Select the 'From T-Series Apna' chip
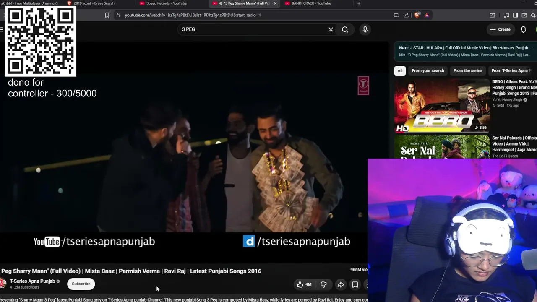Viewport: 537px width, 302px height. pos(511,70)
